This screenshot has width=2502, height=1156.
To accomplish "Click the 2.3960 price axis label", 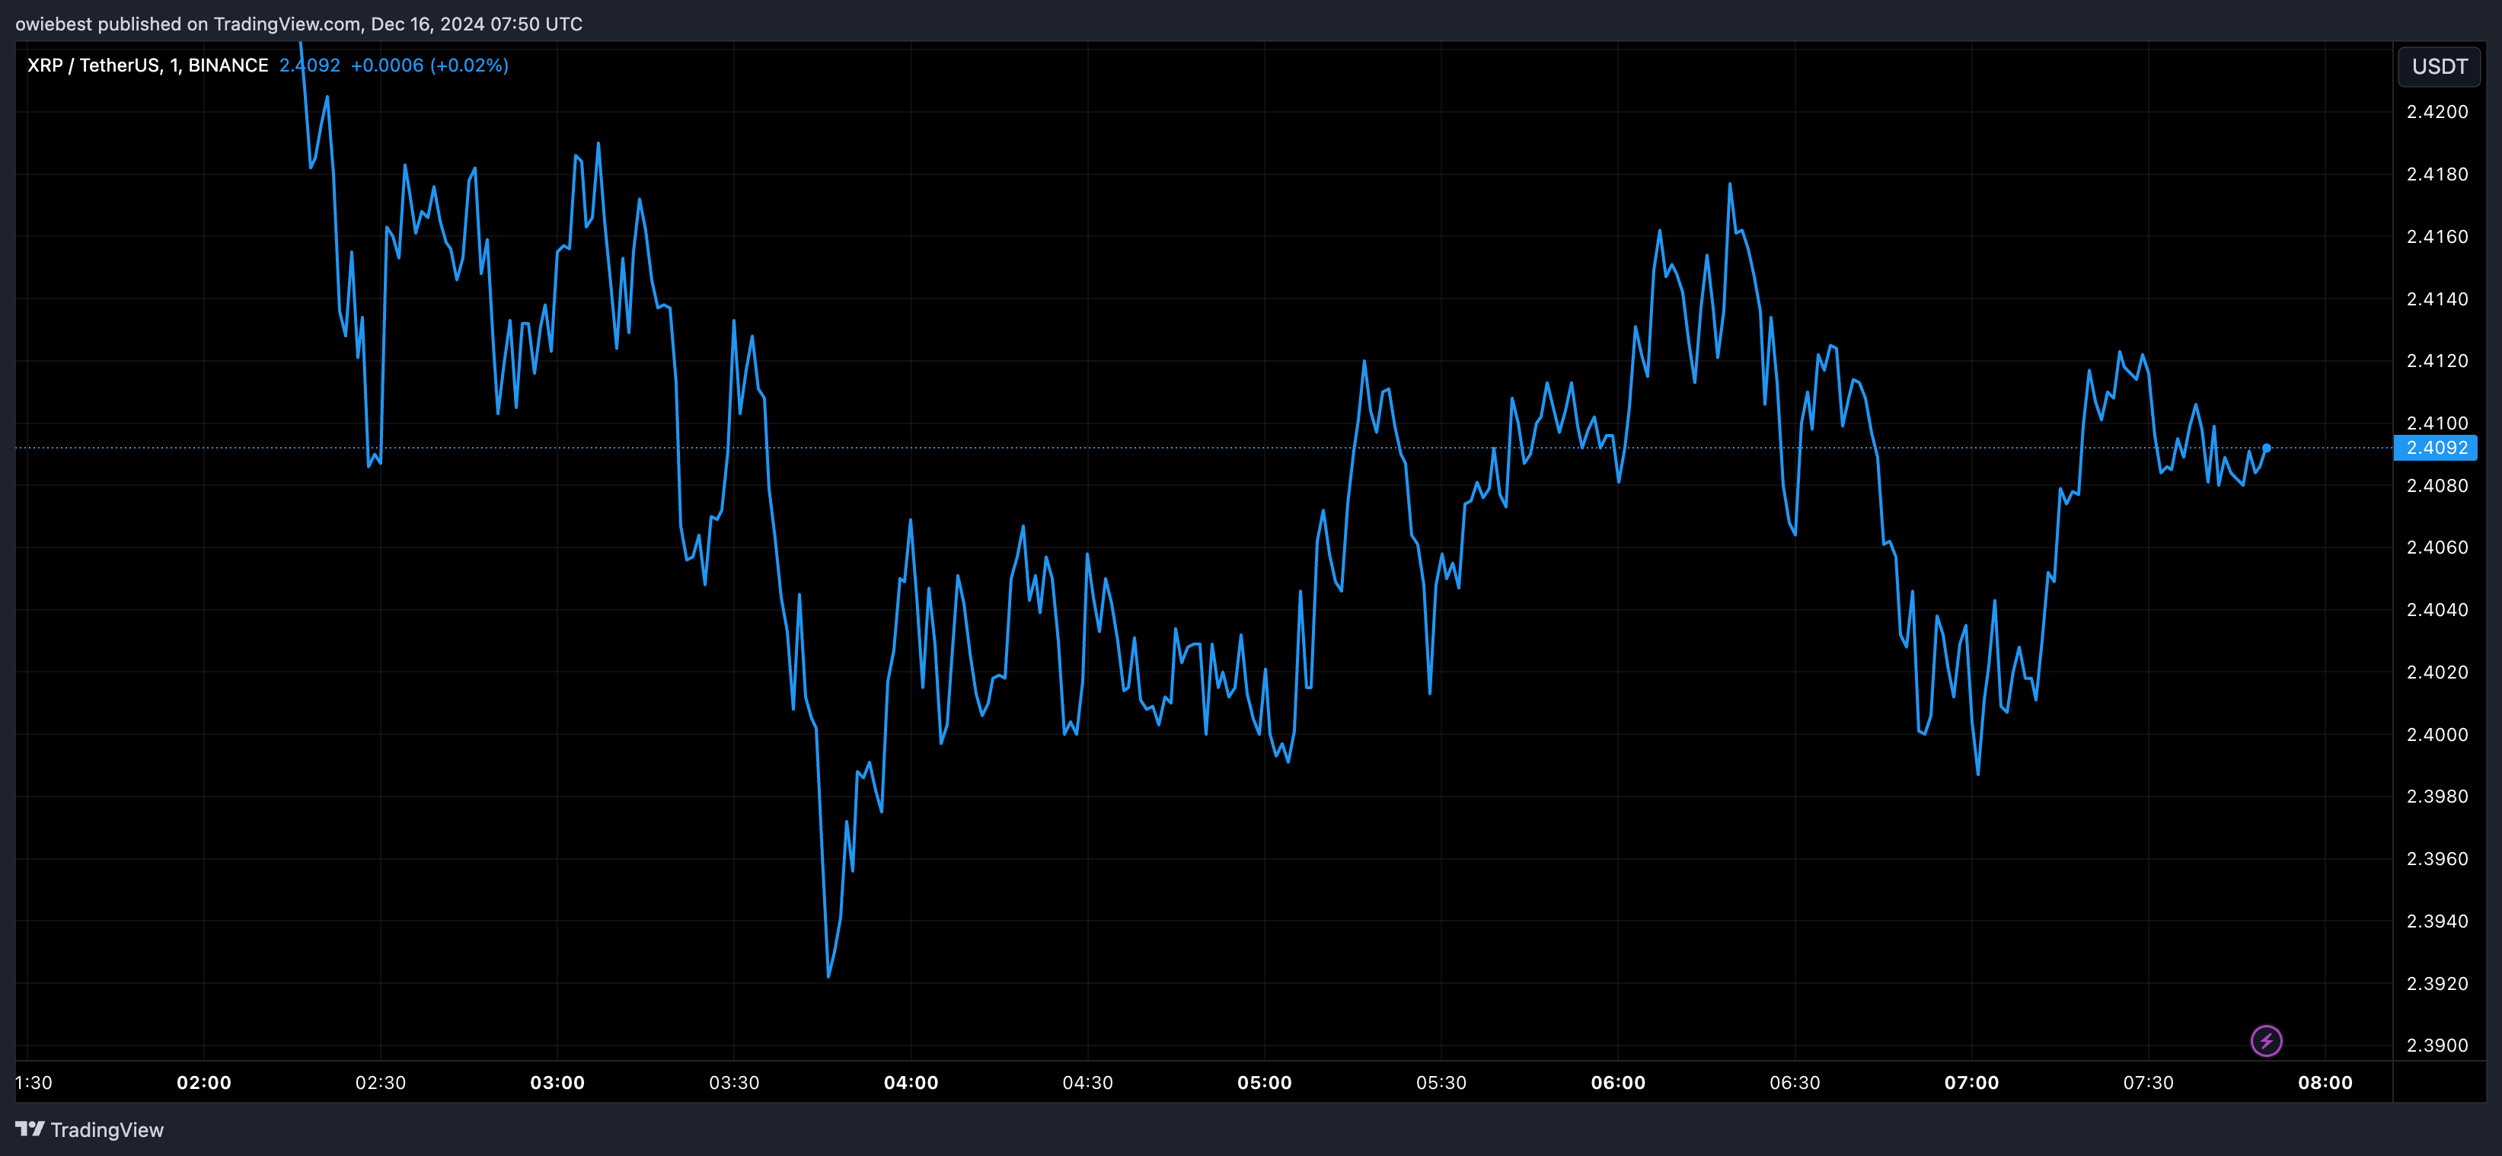I will 2437,857.
